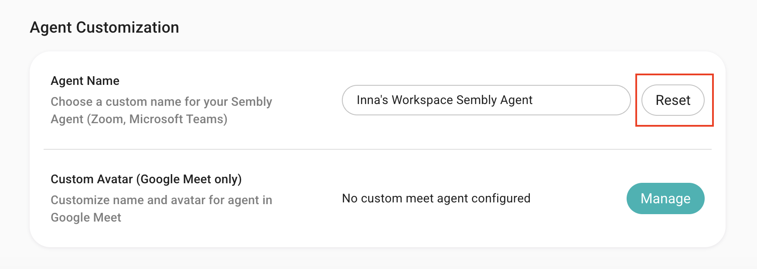The height and width of the screenshot is (269, 757).
Task: Click empty field space after "Sembly Agent" text
Action: (580, 100)
